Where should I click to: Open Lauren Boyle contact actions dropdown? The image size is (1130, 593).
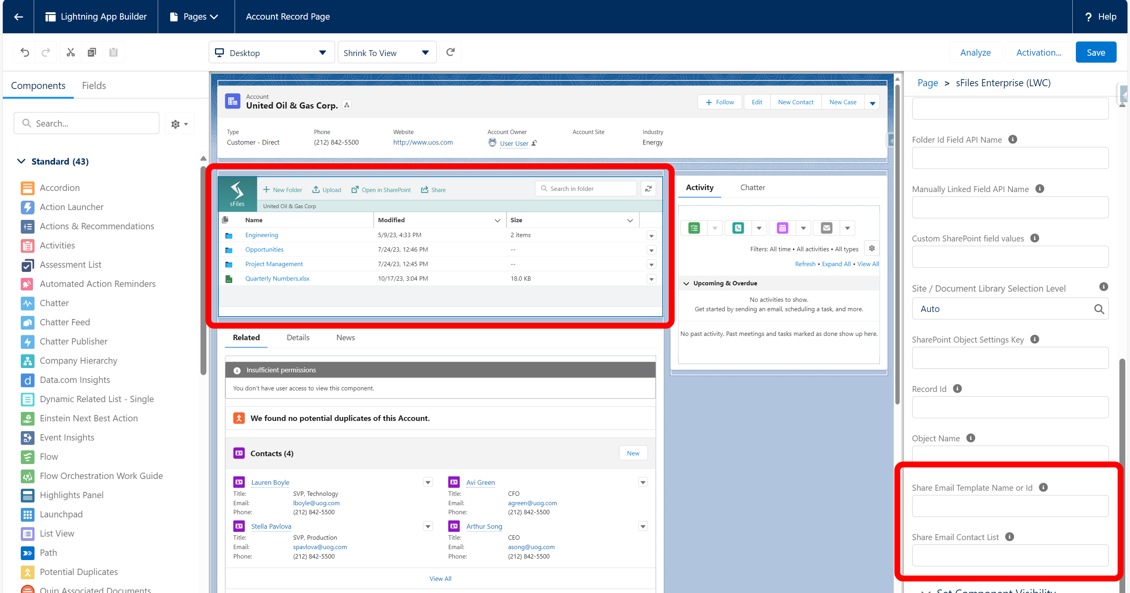[428, 482]
